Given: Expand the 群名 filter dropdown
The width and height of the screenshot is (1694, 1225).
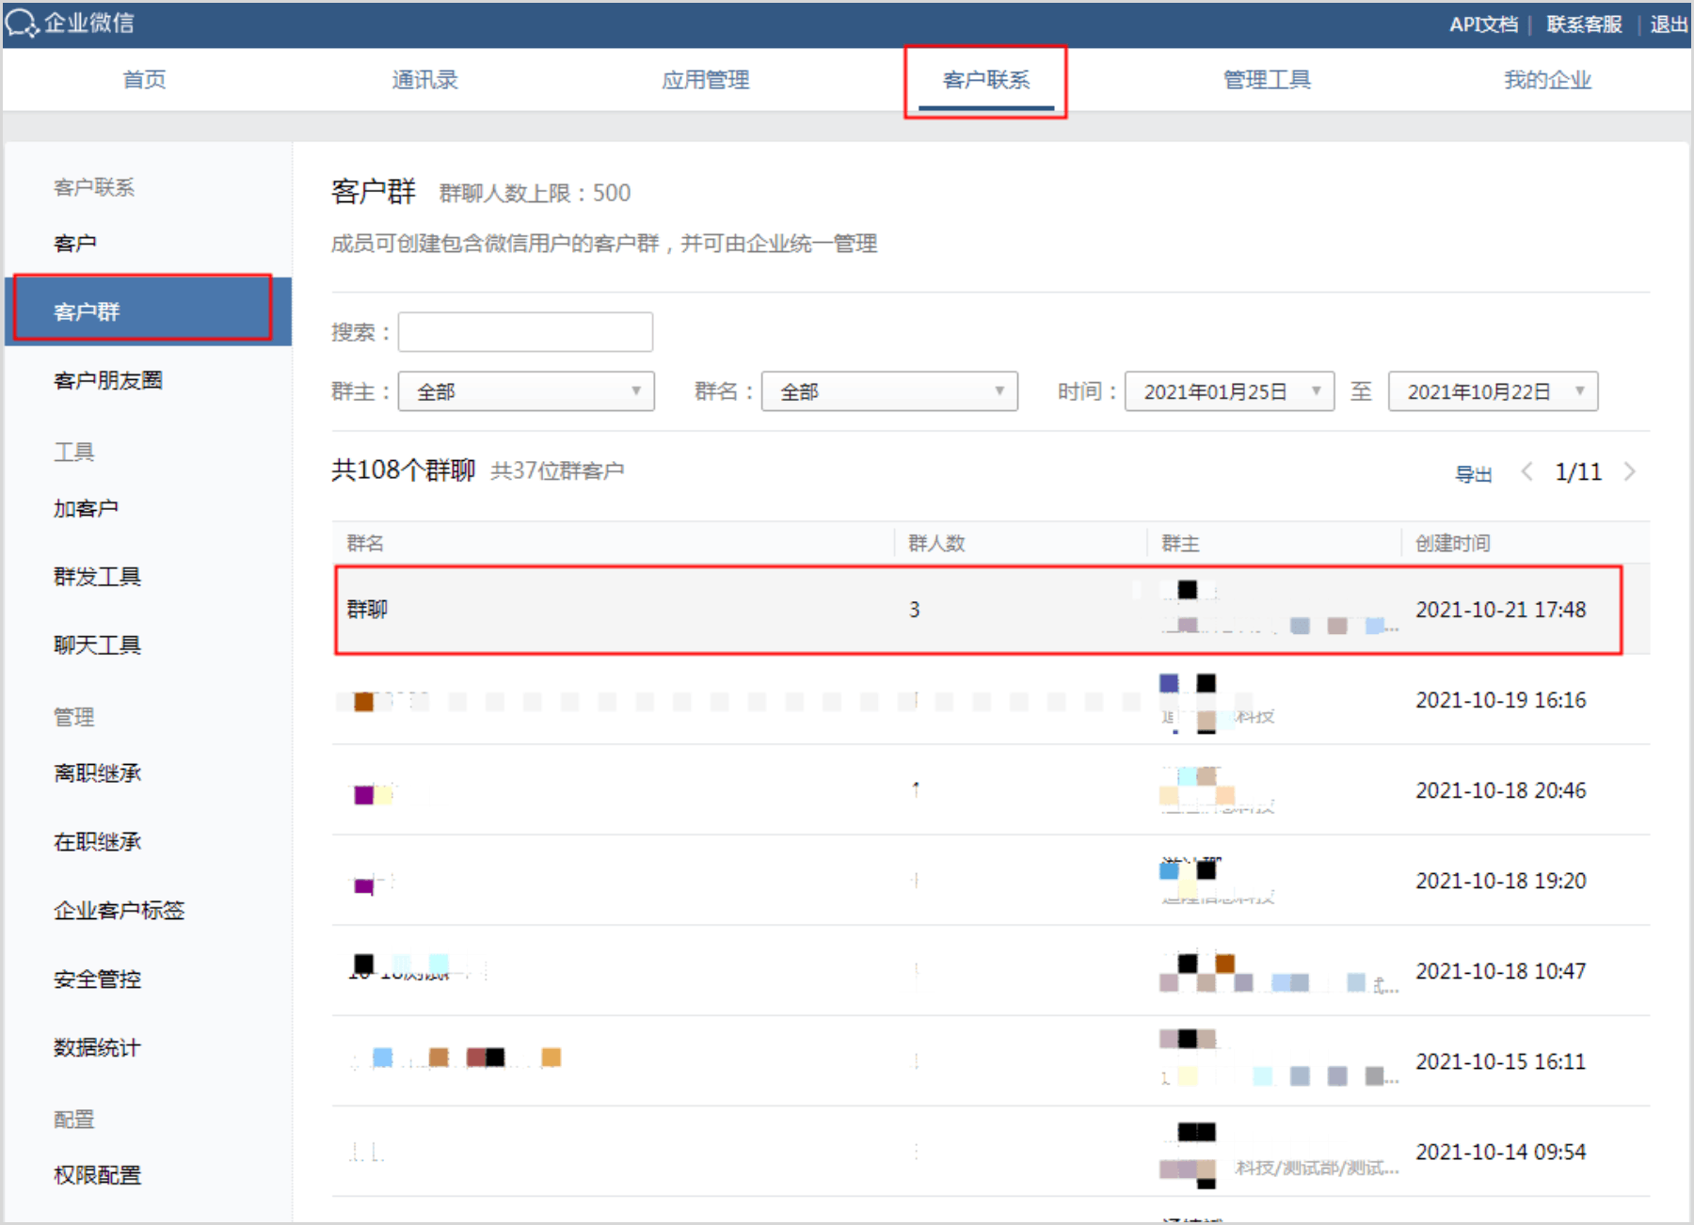Looking at the screenshot, I should 889,391.
